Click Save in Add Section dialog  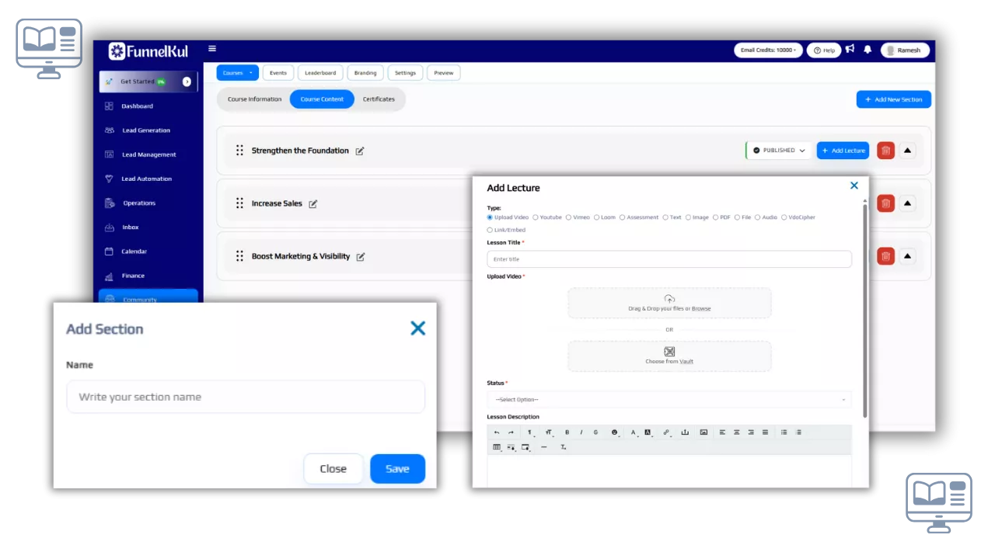pyautogui.click(x=397, y=469)
